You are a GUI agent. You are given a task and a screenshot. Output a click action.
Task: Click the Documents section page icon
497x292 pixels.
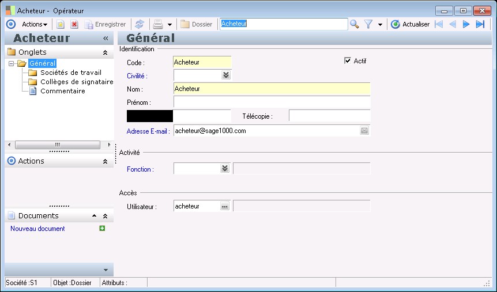(x=12, y=215)
